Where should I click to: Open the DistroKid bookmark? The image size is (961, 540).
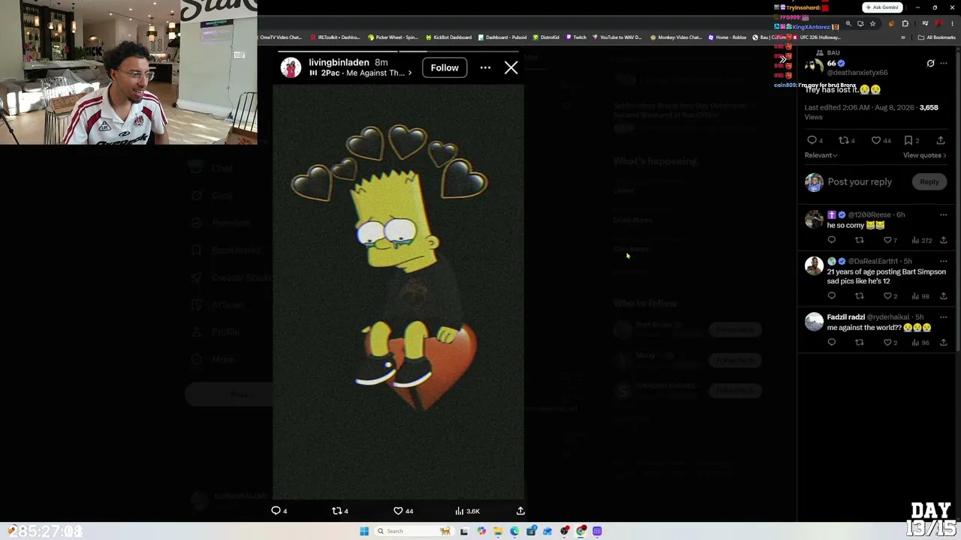[x=546, y=37]
